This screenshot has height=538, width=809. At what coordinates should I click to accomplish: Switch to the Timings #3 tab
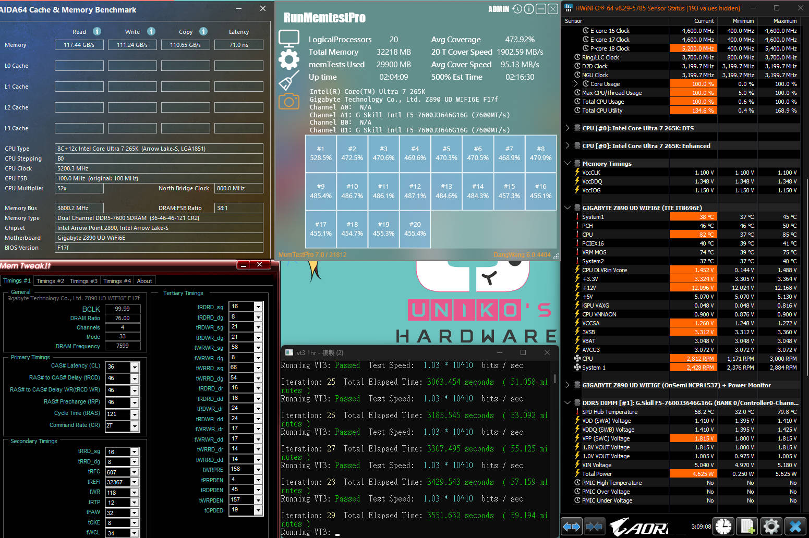(x=83, y=281)
